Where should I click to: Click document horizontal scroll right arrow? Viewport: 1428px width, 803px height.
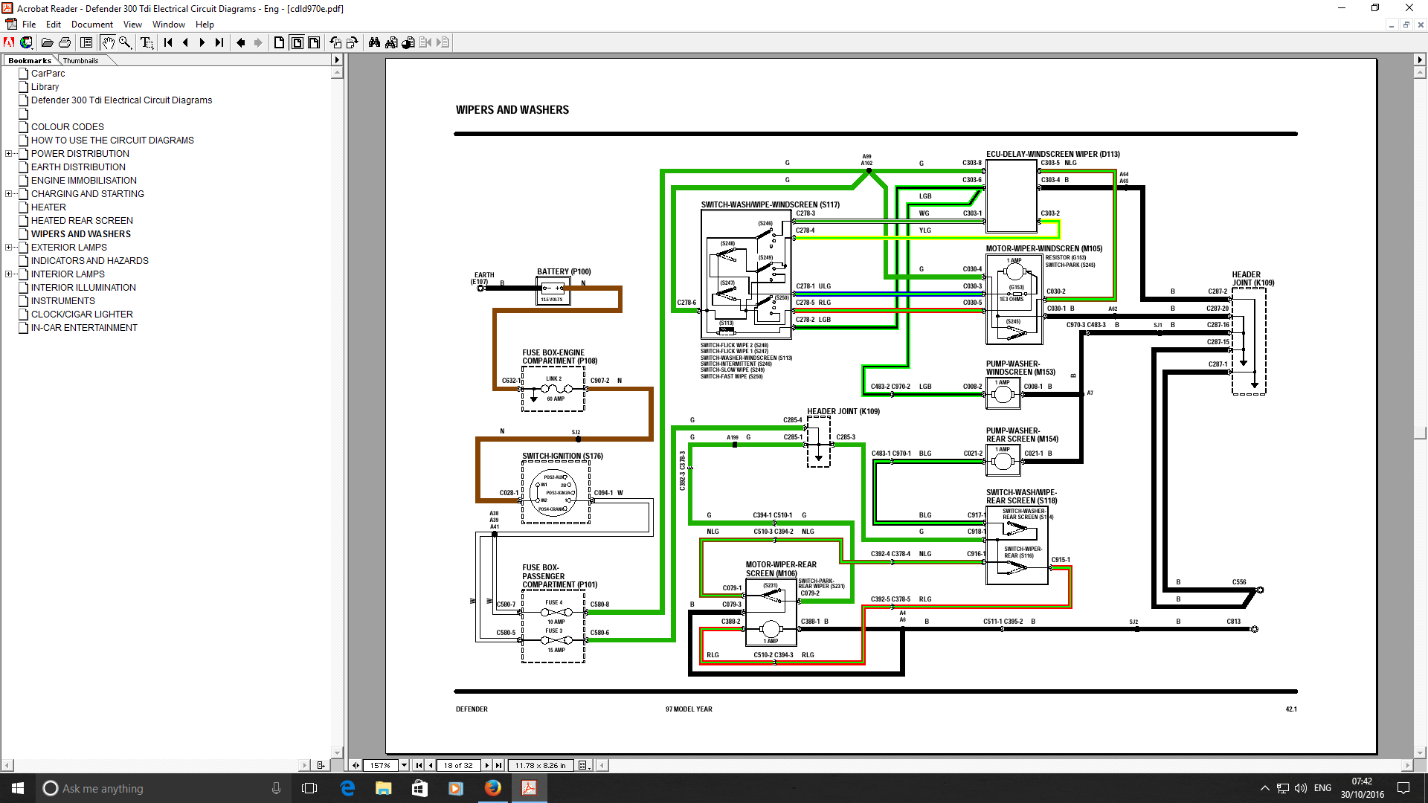(1407, 765)
